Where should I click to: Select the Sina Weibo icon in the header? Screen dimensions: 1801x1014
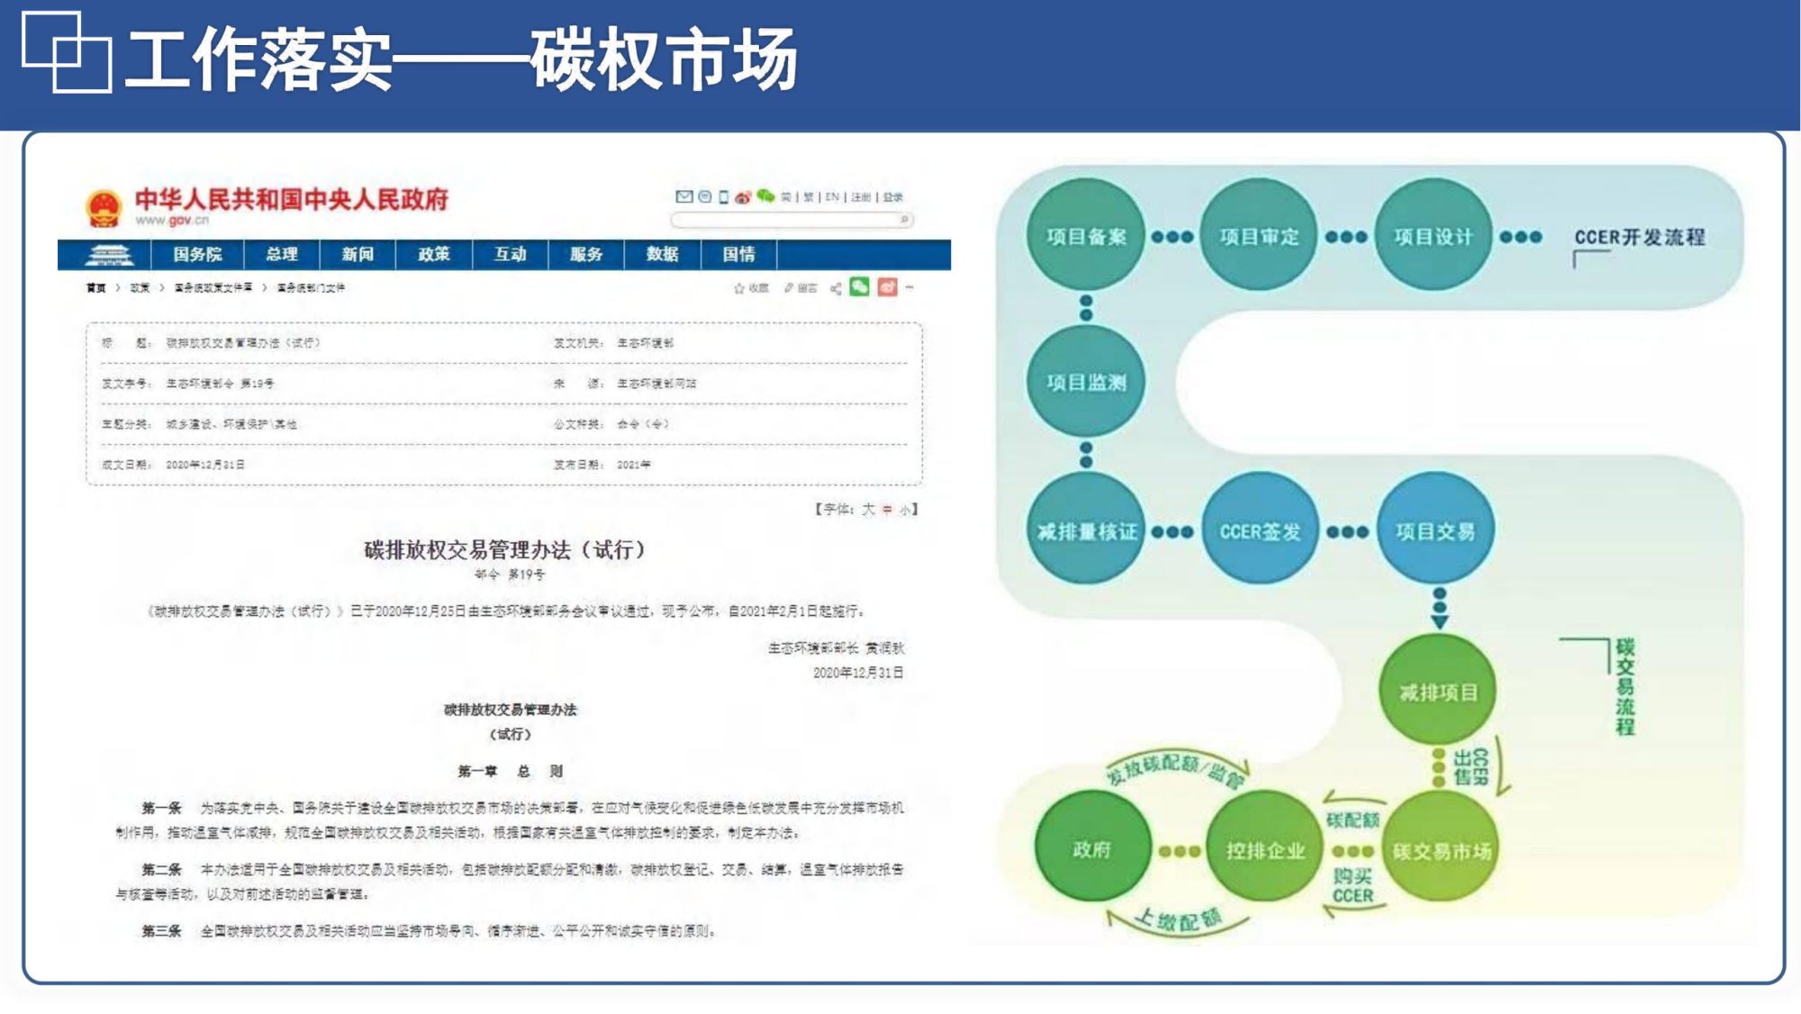(744, 197)
